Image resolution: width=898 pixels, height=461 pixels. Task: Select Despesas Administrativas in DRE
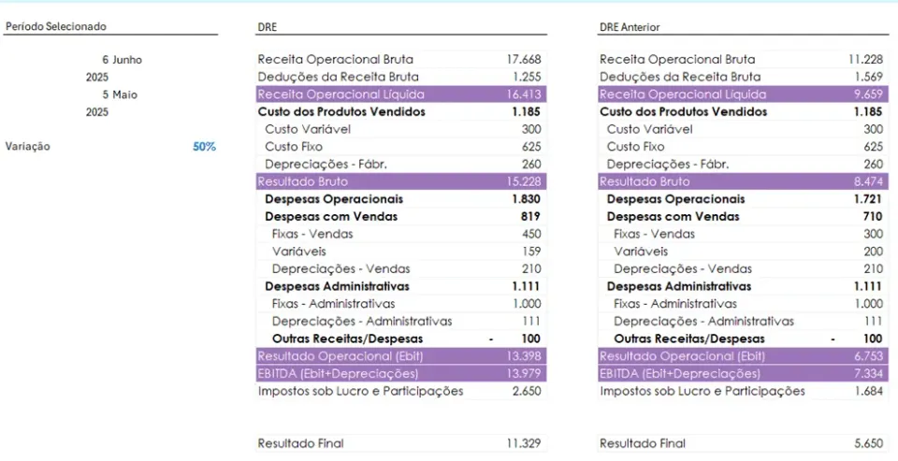click(x=337, y=286)
